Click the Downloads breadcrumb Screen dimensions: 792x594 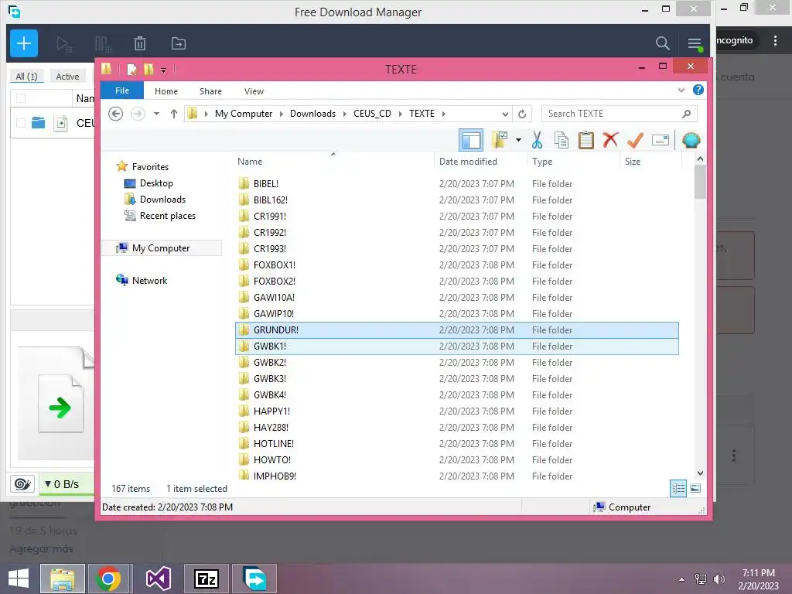tap(312, 114)
